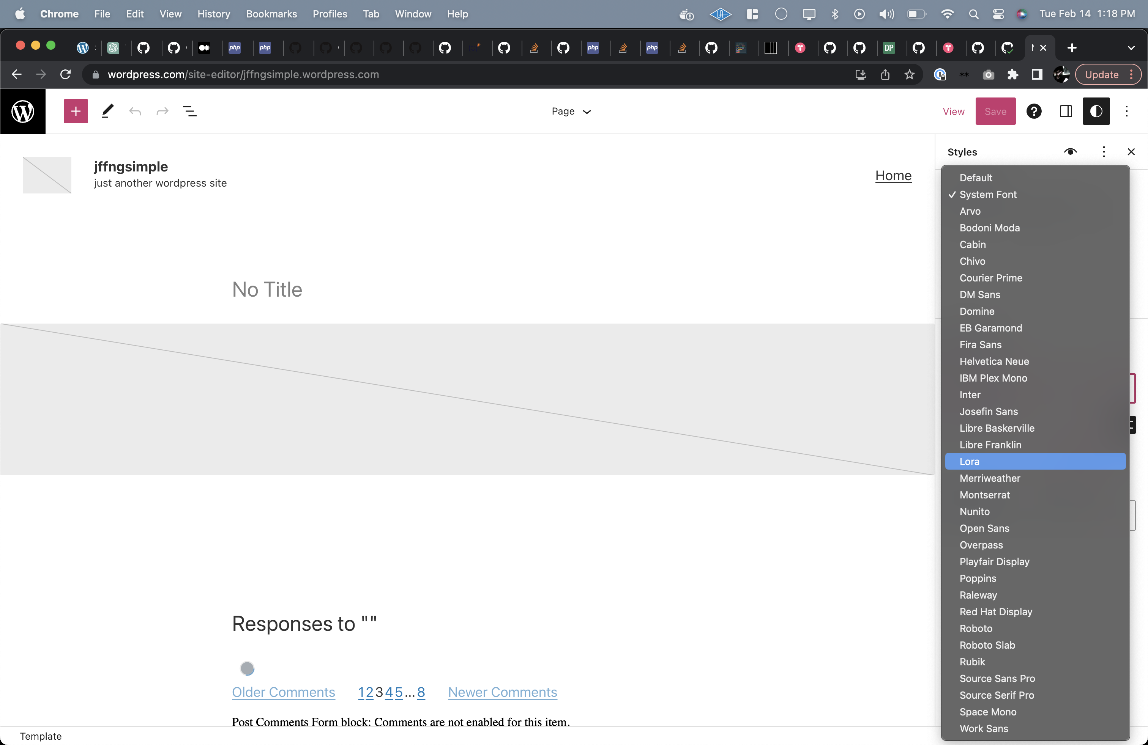Toggle off the Styles contrast icon

click(x=1096, y=111)
